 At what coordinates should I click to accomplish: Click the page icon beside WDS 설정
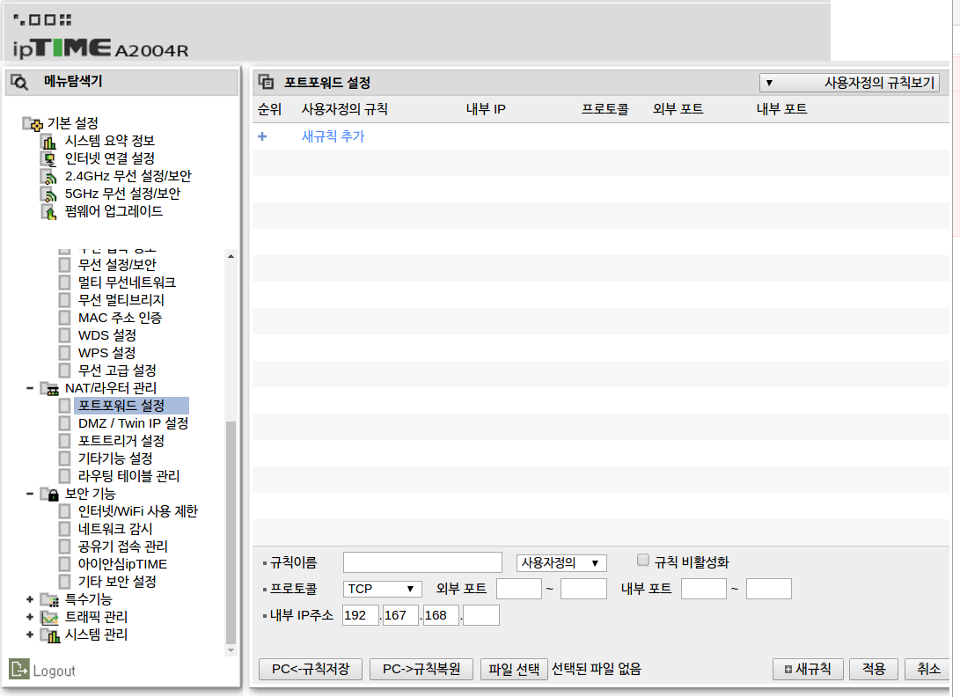pos(64,335)
